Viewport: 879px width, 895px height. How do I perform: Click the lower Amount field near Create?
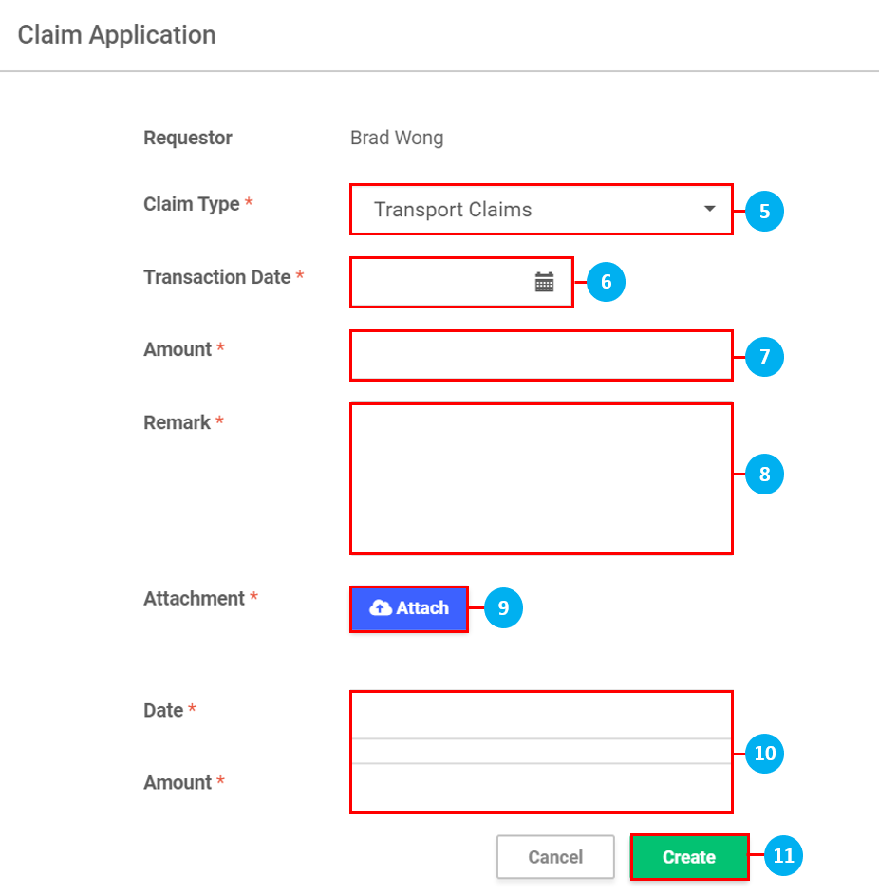(x=541, y=786)
